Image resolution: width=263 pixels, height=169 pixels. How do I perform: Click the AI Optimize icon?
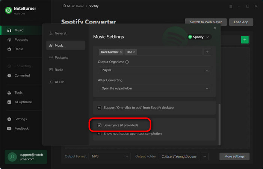tap(9, 102)
